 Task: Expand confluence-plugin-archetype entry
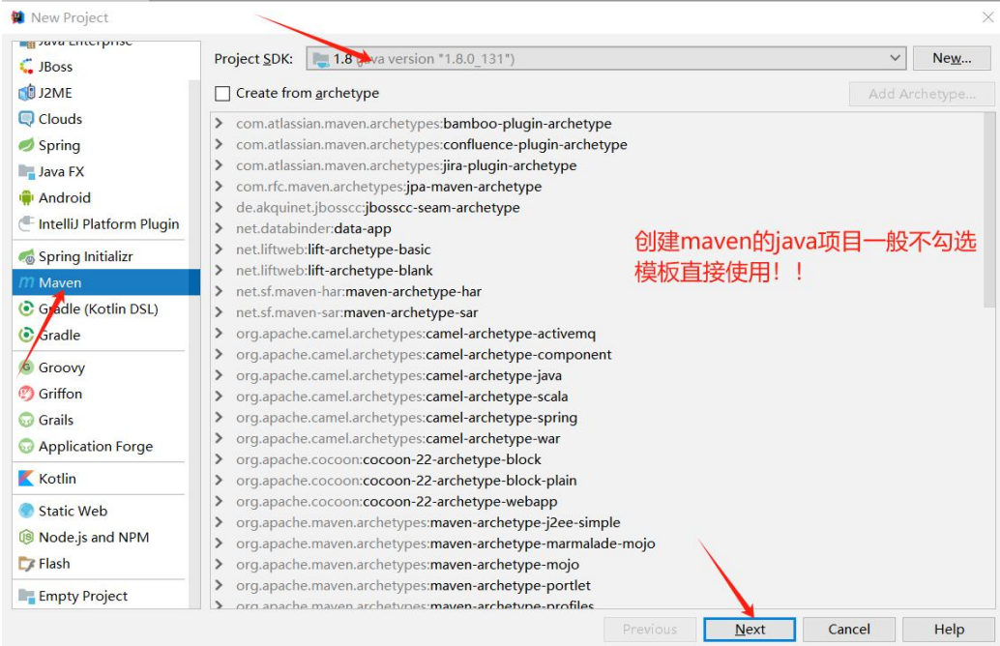(219, 143)
